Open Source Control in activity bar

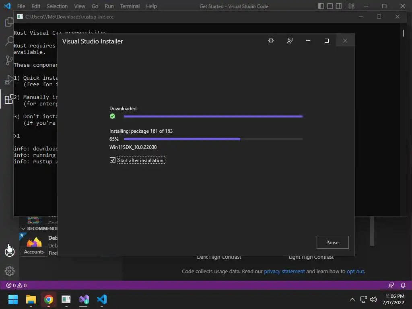pos(9,60)
